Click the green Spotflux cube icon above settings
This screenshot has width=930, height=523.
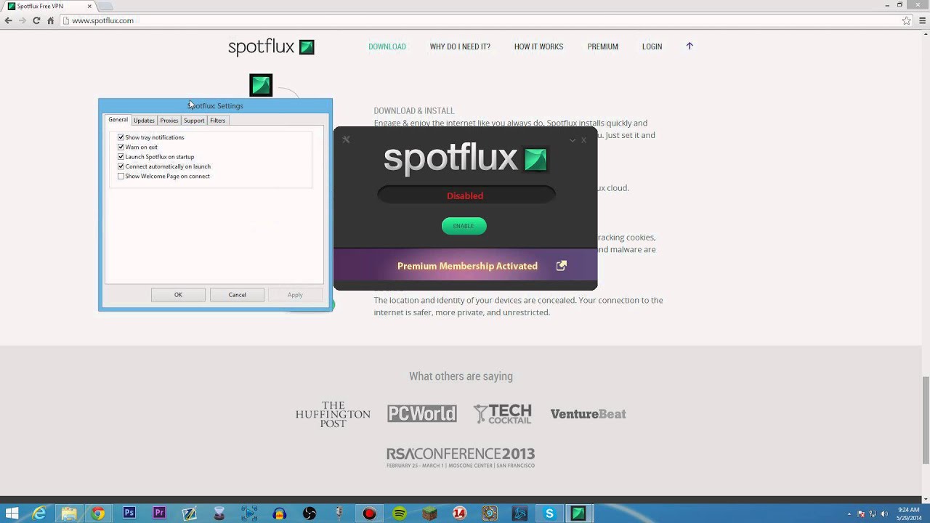tap(261, 85)
